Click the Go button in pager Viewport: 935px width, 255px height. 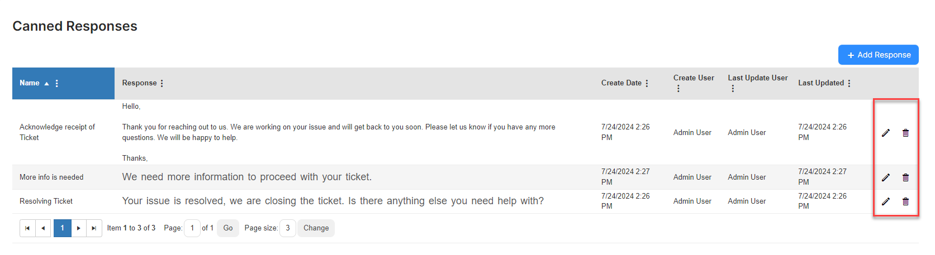click(x=228, y=228)
